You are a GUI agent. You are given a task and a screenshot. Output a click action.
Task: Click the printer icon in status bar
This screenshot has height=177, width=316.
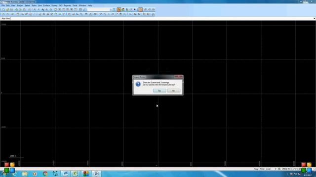[279, 169]
